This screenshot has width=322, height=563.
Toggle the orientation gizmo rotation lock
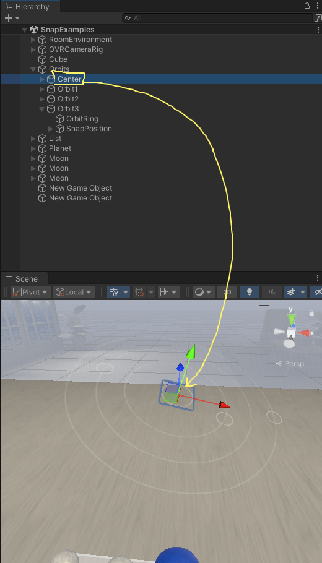click(311, 313)
